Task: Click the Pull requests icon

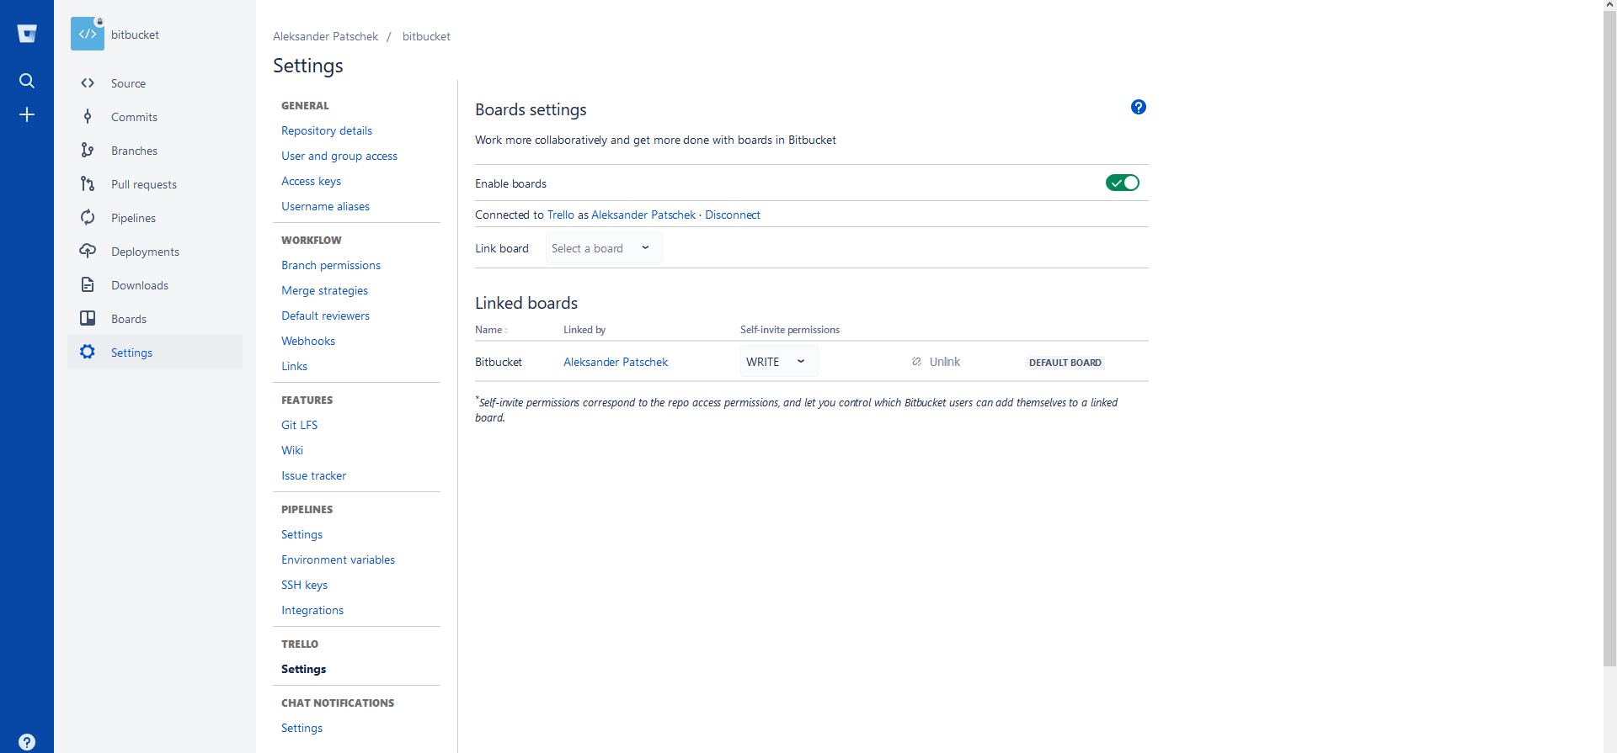Action: (88, 183)
